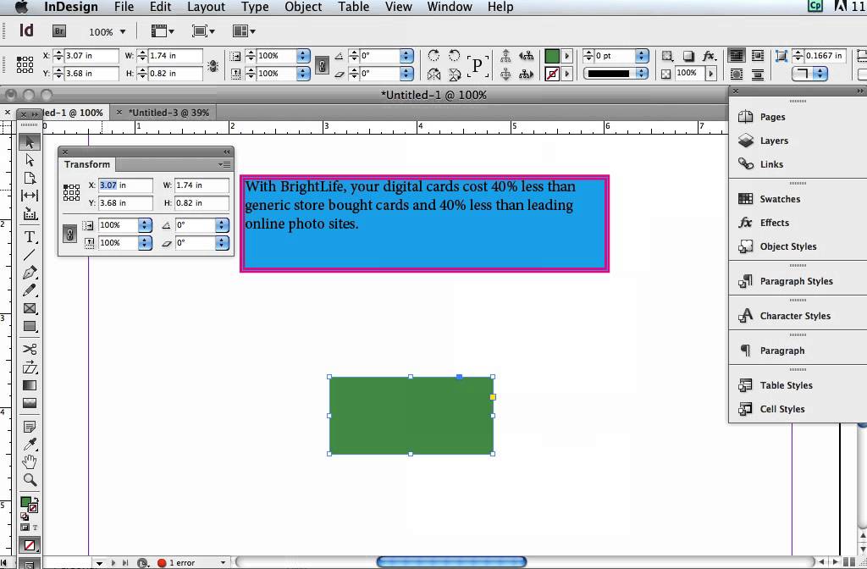
Task: Click reference point locator in Transform panel
Action: tap(71, 192)
